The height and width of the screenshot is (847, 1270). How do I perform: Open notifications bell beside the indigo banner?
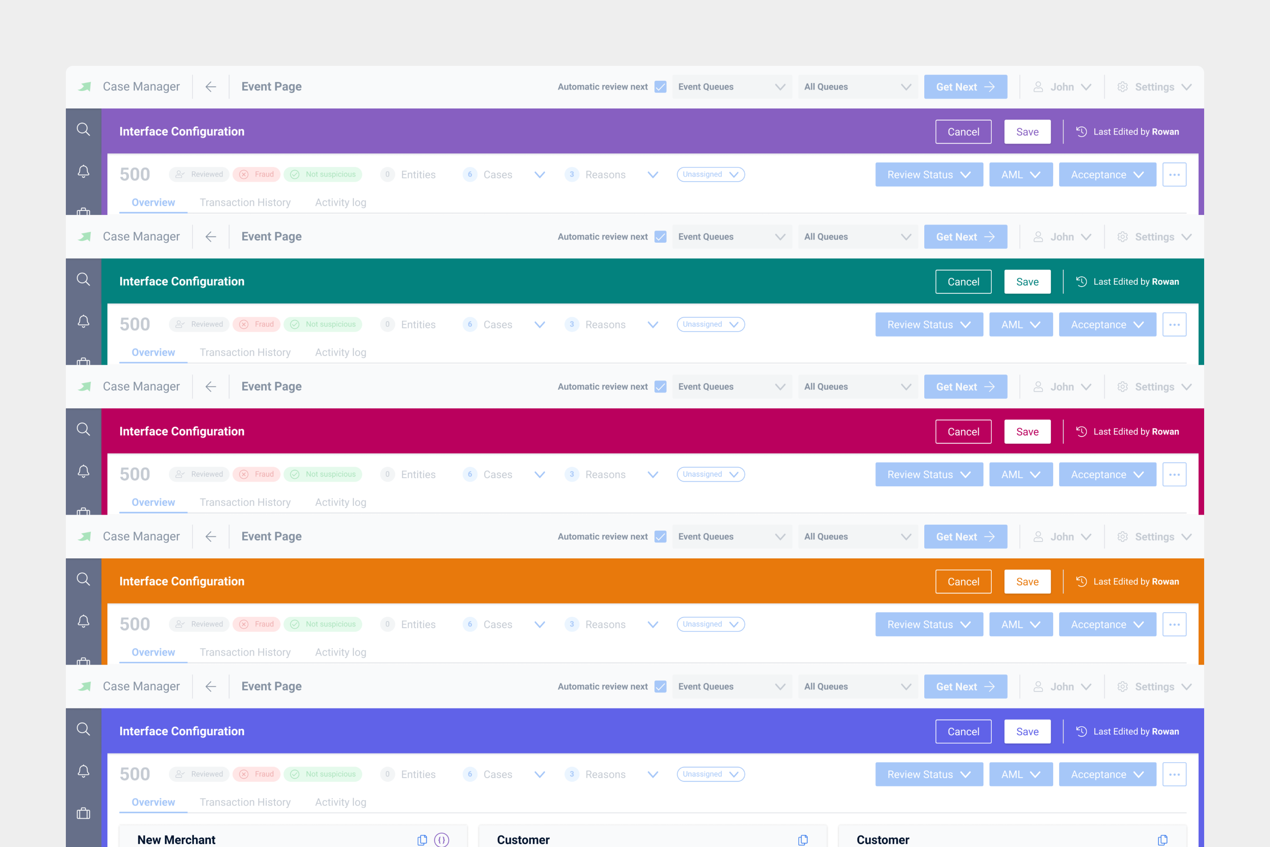point(83,771)
